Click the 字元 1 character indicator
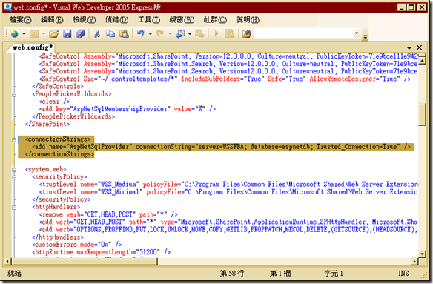Image resolution: width=433 pixels, height=284 pixels. click(x=334, y=274)
